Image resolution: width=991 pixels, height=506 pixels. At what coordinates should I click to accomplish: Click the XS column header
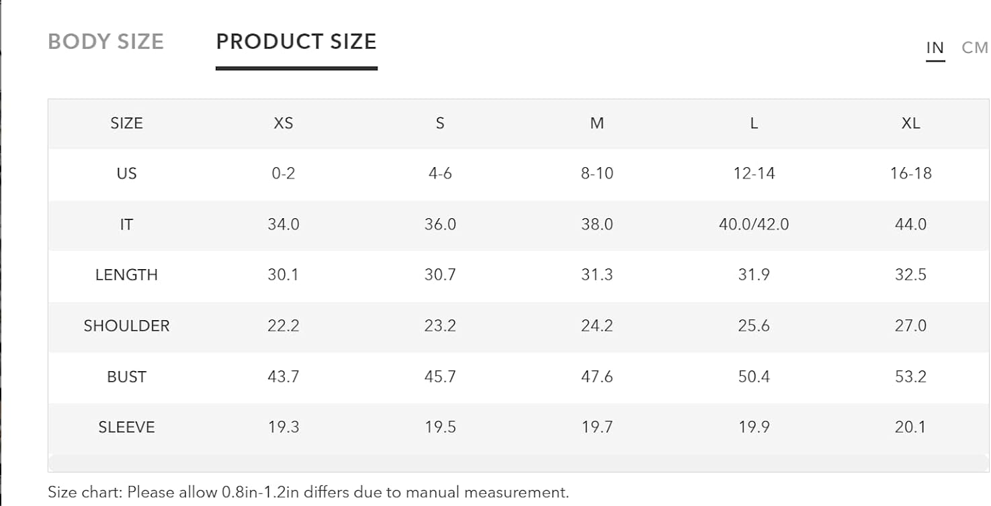284,123
